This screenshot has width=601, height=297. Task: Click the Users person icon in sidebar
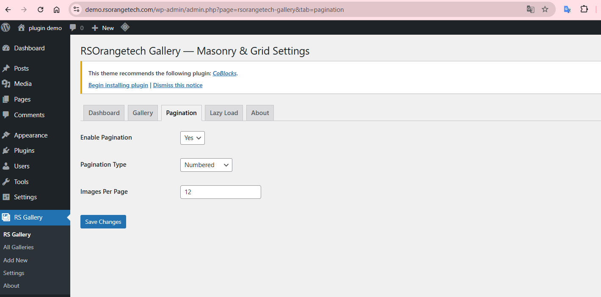(6, 166)
